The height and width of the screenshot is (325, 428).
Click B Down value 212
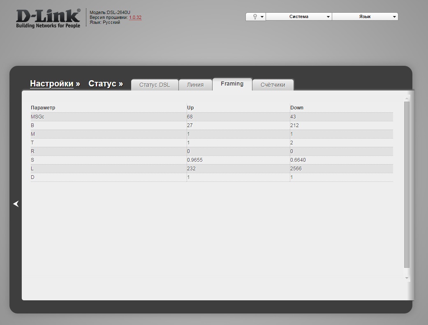tap(294, 125)
